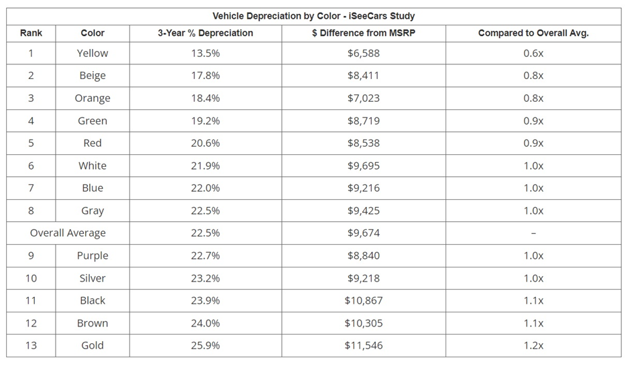Screen dimensions: 634x366
Task: Click the table title 'Vehicle Depreciation by Color'
Action: tap(313, 15)
